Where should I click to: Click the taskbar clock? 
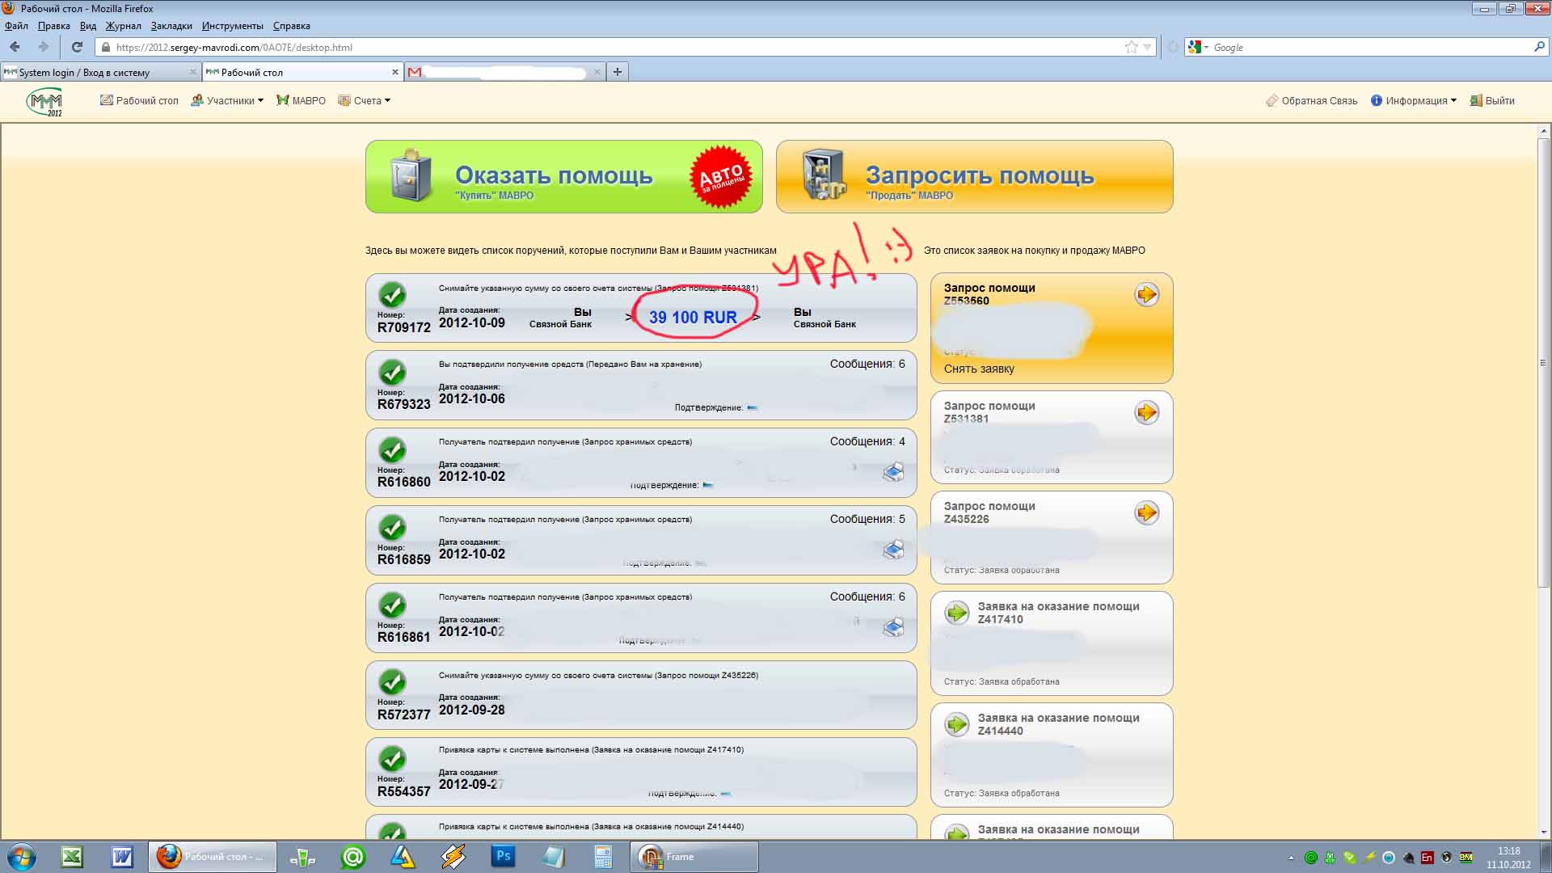(1508, 857)
